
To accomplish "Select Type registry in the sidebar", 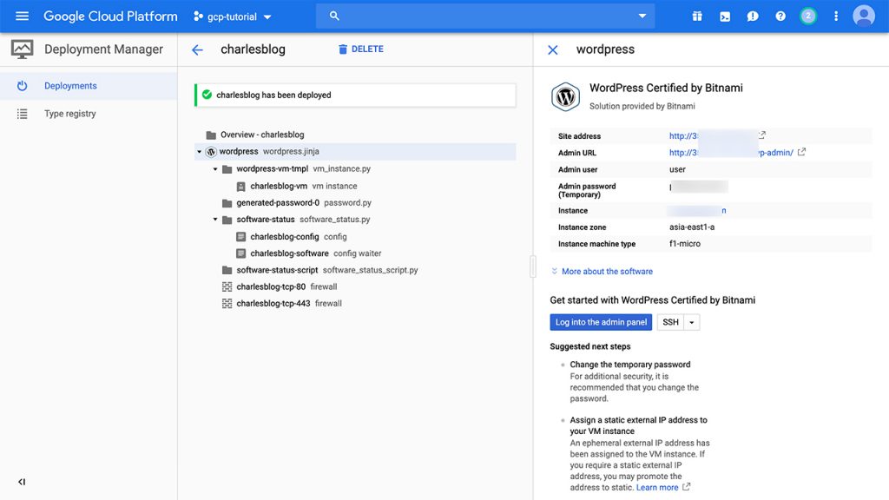I will (x=89, y=114).
